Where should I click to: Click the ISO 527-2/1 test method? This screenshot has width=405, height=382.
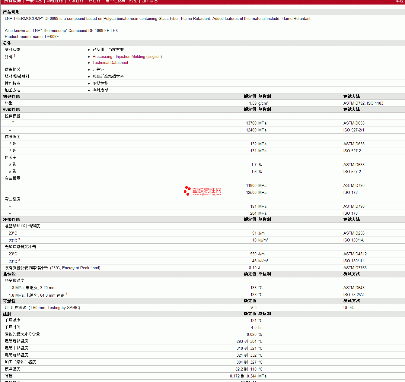[354, 130]
